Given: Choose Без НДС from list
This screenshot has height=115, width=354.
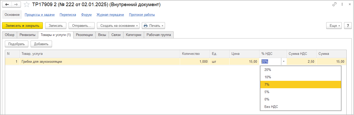Looking at the screenshot, I should click(300, 107).
